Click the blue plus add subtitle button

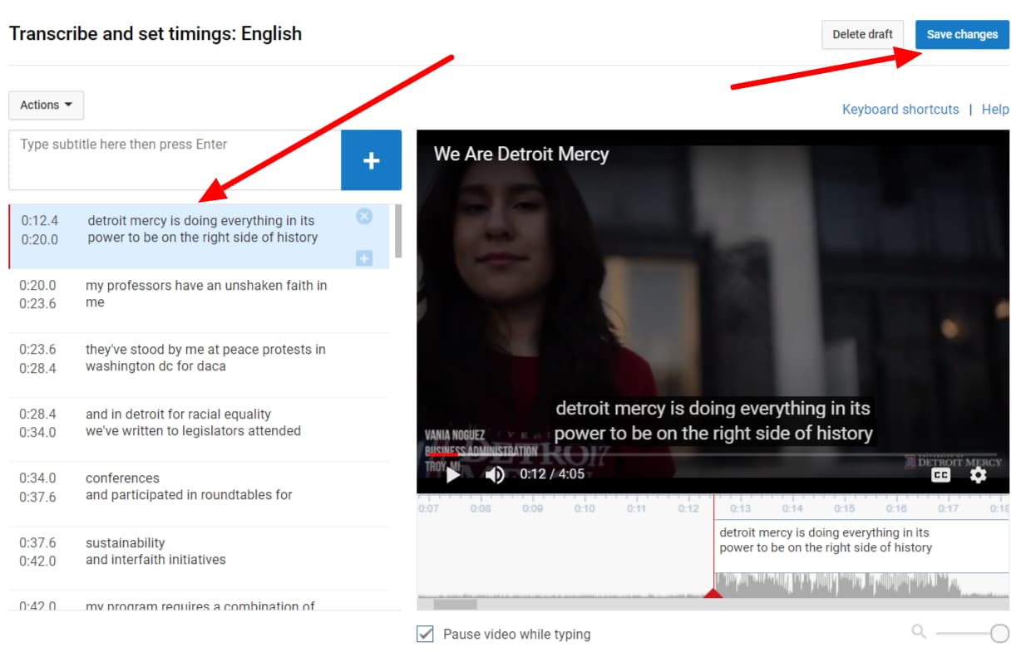[371, 160]
